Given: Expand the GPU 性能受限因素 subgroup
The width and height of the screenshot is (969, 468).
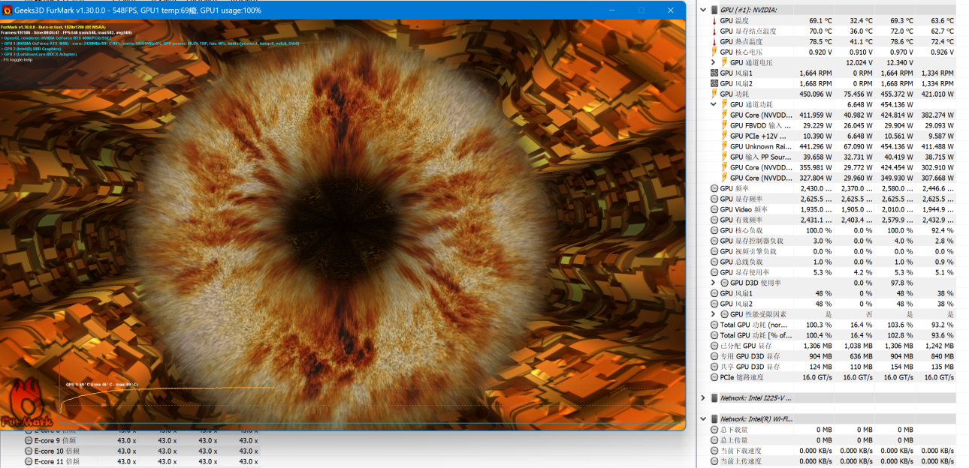Looking at the screenshot, I should coord(714,315).
